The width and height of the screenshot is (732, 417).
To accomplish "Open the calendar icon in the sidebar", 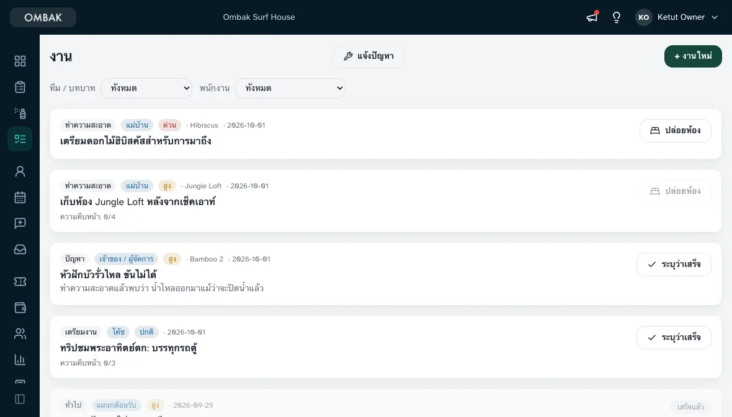I will pyautogui.click(x=20, y=197).
